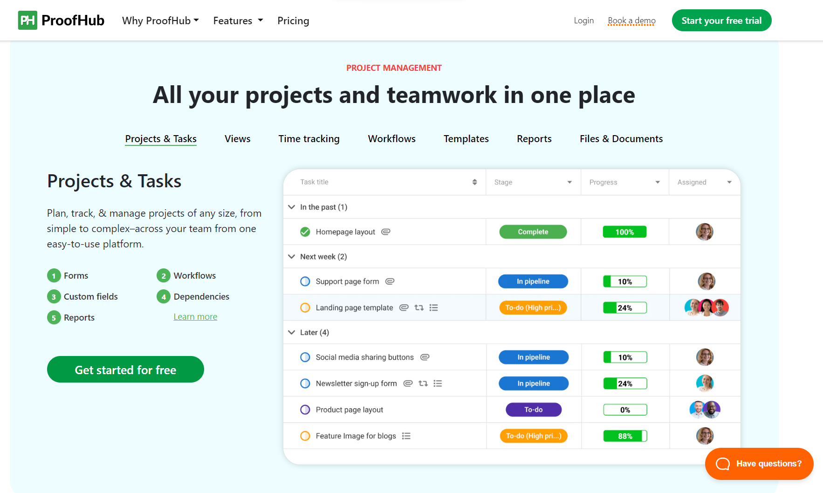This screenshot has height=493, width=823.
Task: Sort by Task title column arrows
Action: click(474, 182)
